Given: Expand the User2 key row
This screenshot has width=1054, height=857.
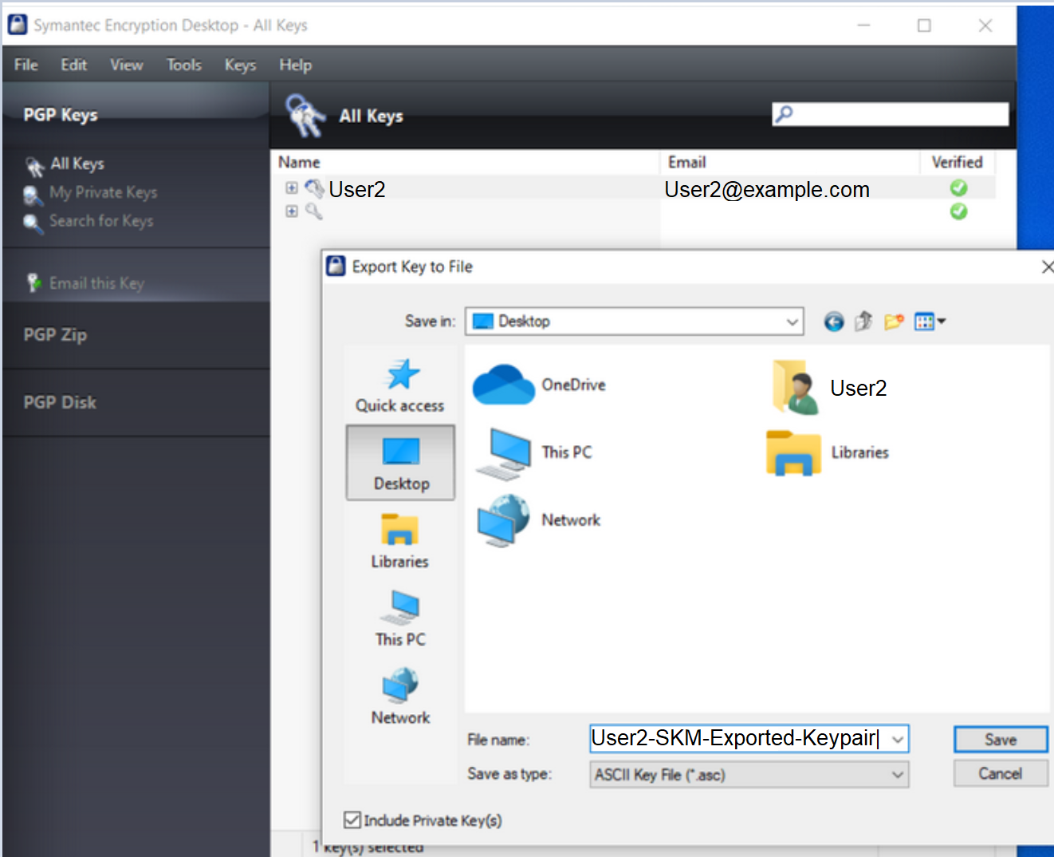Looking at the screenshot, I should point(292,188).
